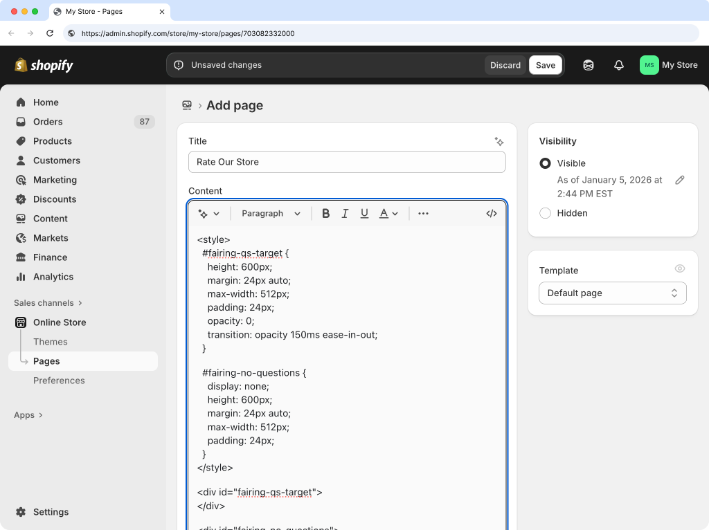Generate a title with the sparkle icon

tap(499, 141)
